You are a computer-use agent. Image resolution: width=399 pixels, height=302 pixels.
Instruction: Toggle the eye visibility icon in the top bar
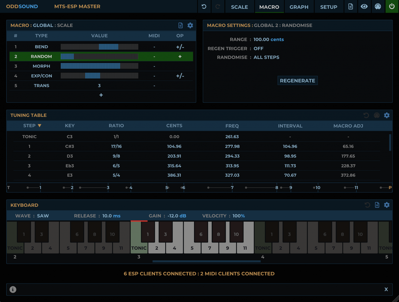pyautogui.click(x=364, y=7)
